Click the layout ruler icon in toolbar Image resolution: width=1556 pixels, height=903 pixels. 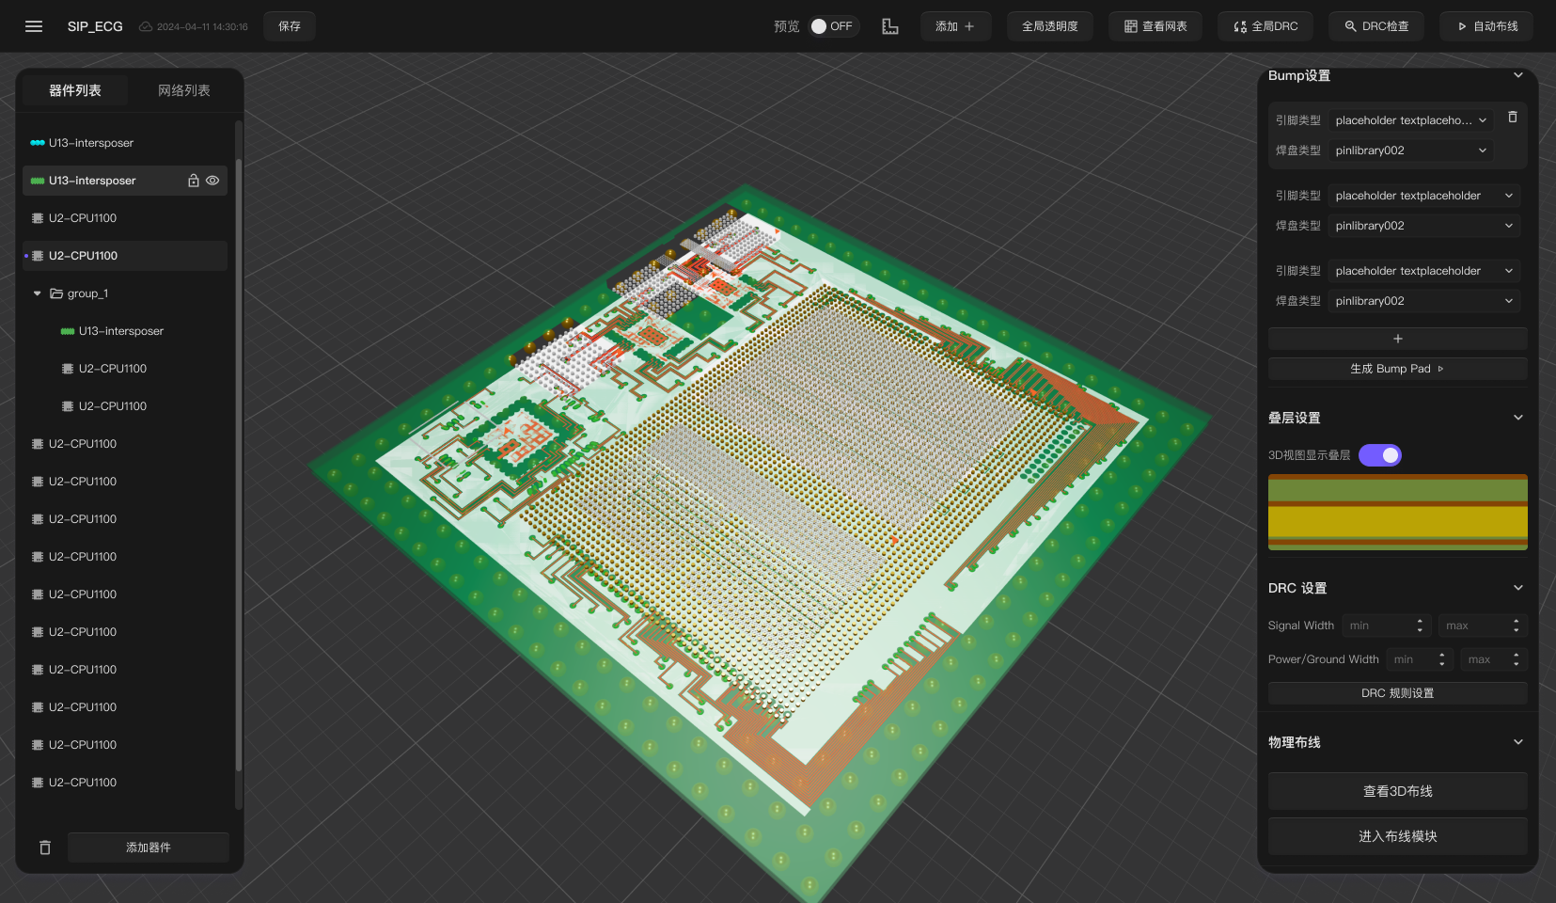(889, 26)
